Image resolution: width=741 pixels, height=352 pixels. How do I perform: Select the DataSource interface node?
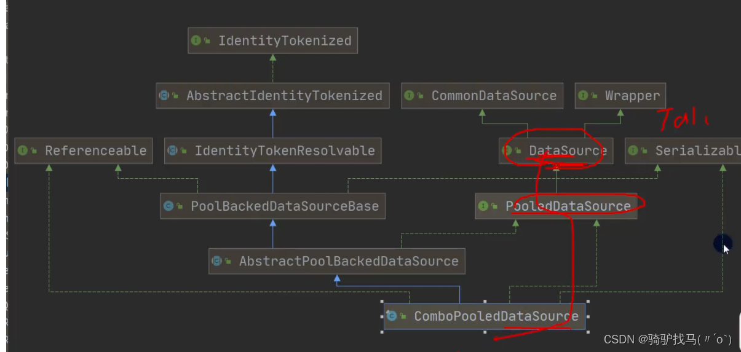click(555, 151)
